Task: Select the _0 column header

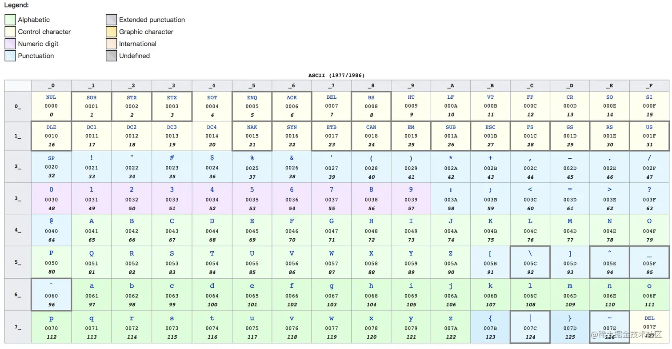Action: click(52, 86)
